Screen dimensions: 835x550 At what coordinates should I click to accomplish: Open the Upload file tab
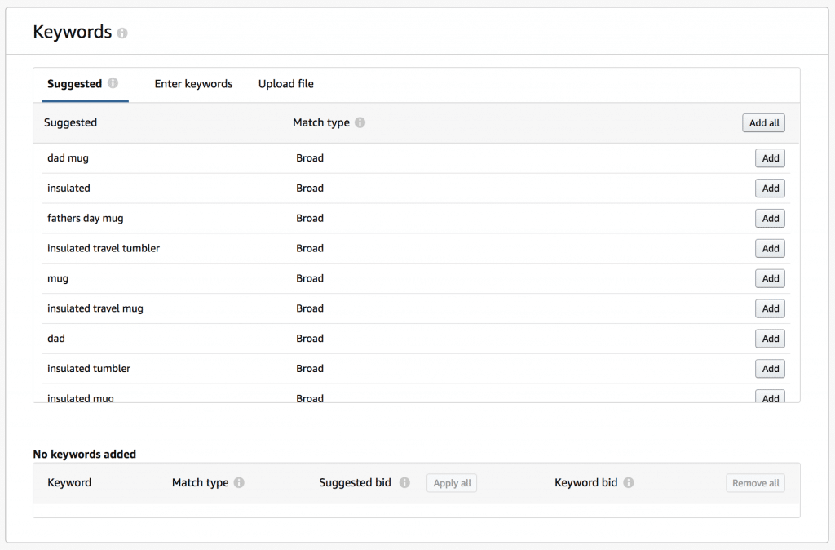click(x=285, y=84)
